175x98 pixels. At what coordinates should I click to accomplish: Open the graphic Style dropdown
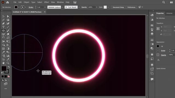(x=108, y=7)
